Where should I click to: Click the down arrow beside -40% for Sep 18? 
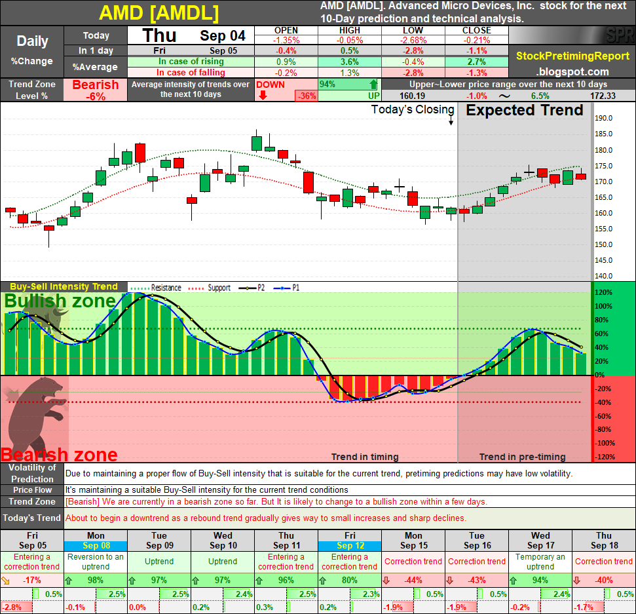pyautogui.click(x=577, y=581)
